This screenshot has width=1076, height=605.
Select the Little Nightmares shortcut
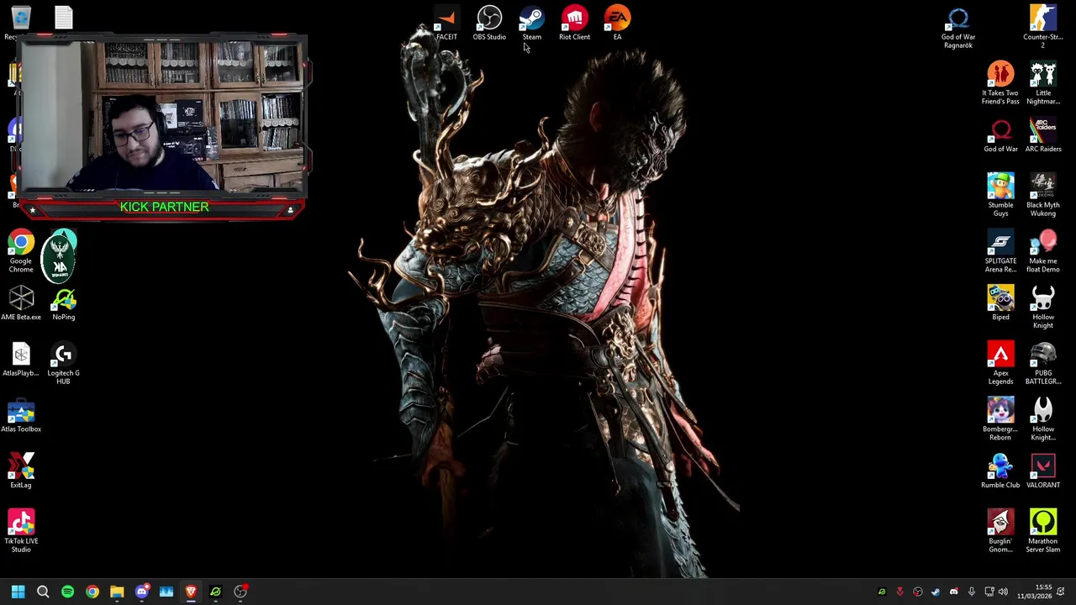1042,83
